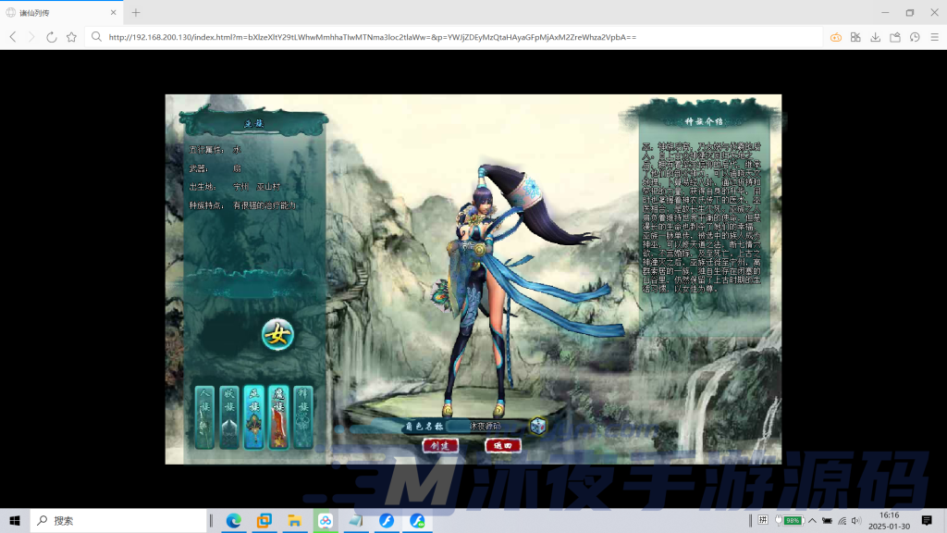
Task: Click the bookmark star icon
Action: click(71, 37)
